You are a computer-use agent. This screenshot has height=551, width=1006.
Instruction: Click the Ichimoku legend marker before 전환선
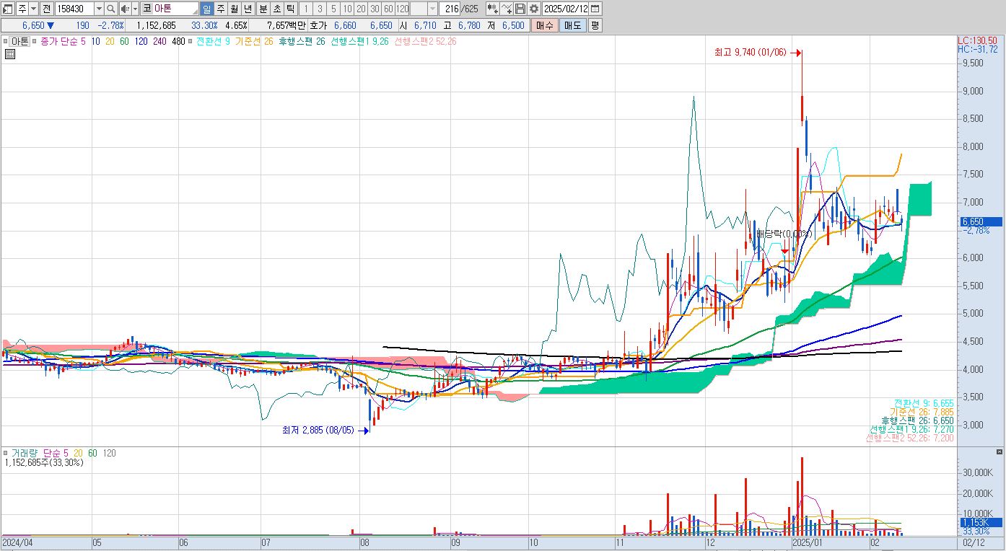coord(191,41)
